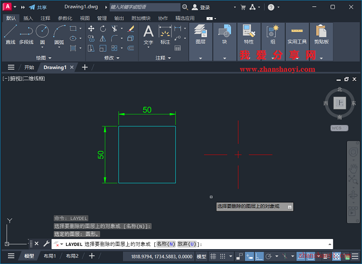Image resolution: width=362 pixels, height=264 pixels.
Task: Expand the Annotation (注释) panel dropdown
Action: pos(163,57)
